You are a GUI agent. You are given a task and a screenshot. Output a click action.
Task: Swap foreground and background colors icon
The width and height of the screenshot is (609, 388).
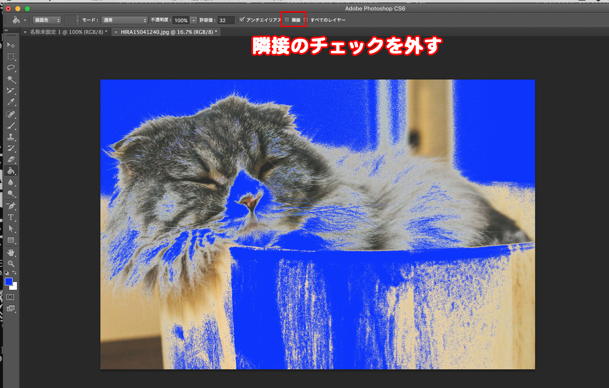(14, 273)
